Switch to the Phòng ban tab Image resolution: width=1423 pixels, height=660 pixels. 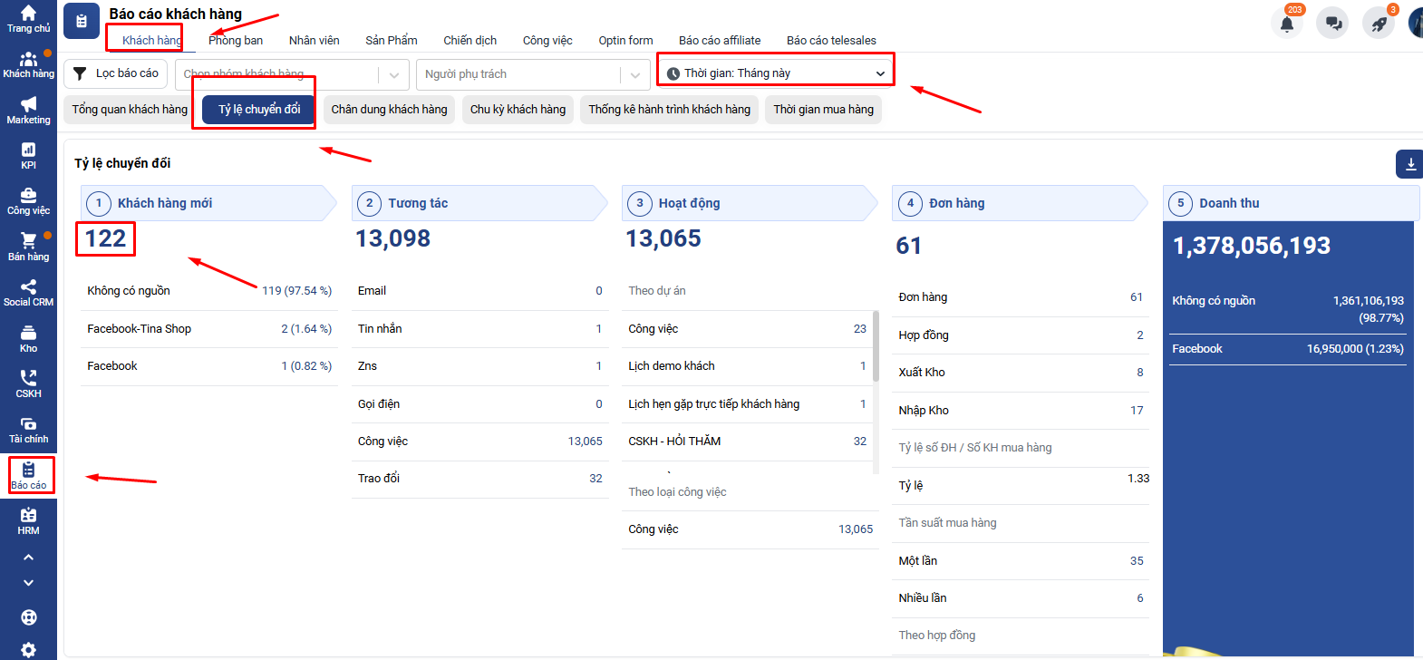point(236,41)
